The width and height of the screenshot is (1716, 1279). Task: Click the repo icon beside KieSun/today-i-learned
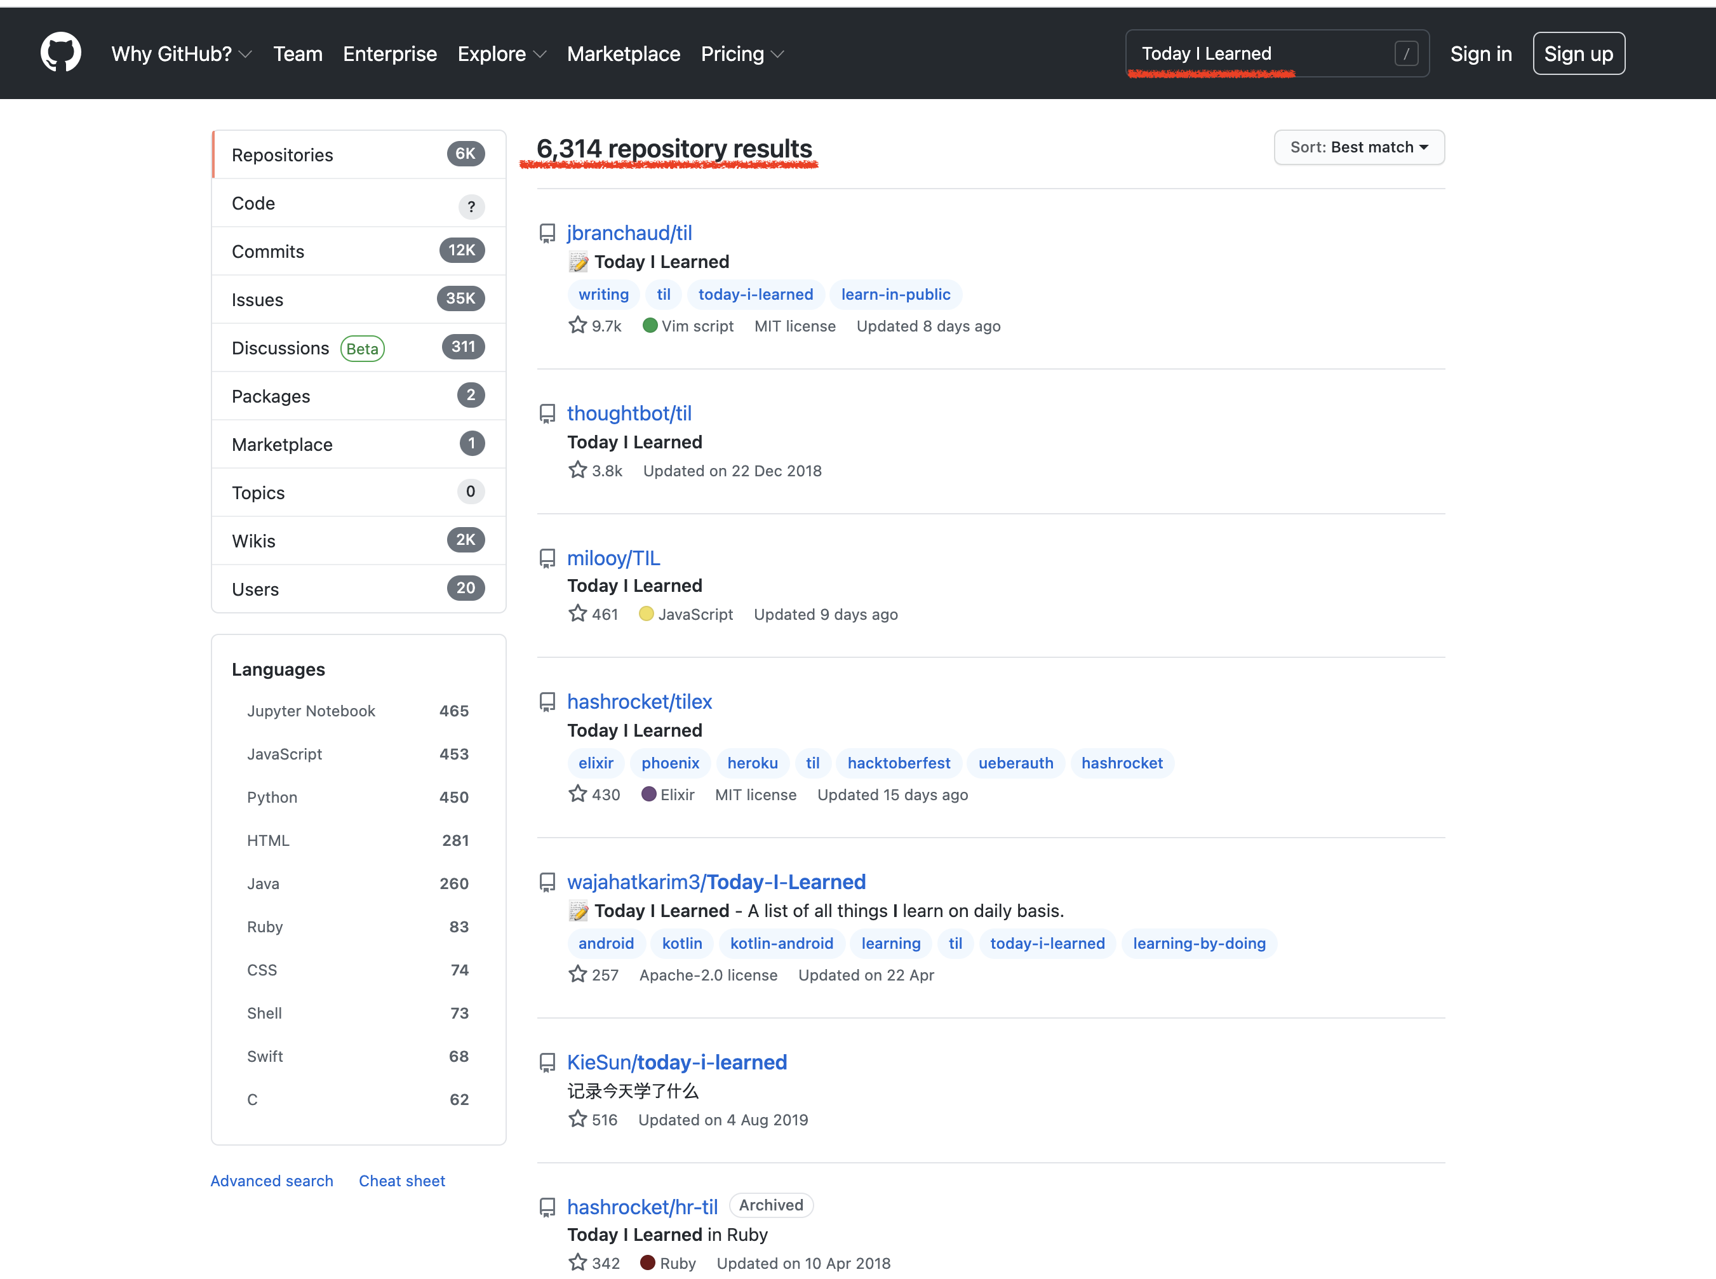pos(547,1062)
